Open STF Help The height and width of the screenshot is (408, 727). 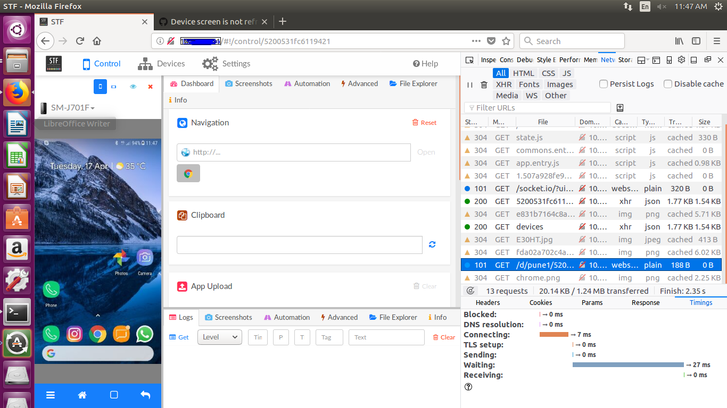click(x=425, y=63)
